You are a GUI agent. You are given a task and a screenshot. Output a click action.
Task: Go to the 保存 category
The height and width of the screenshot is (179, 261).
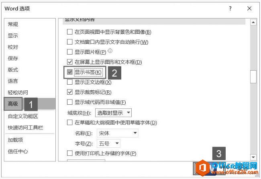coord(30,58)
